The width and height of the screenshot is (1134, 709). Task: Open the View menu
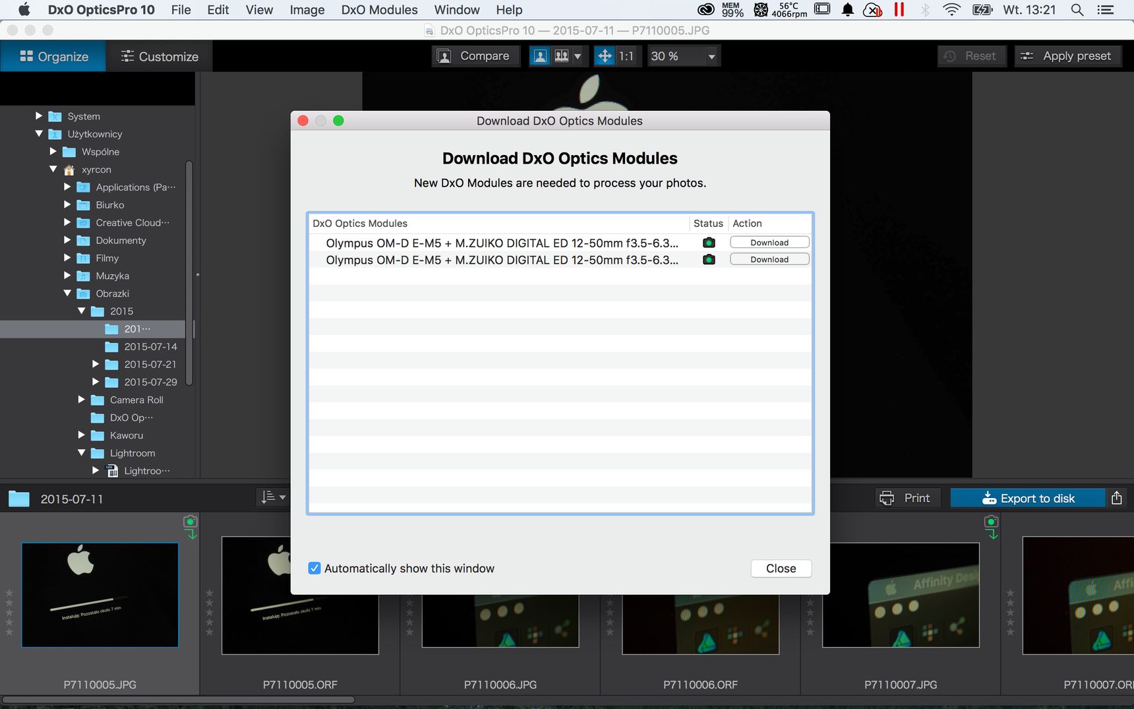[259, 10]
